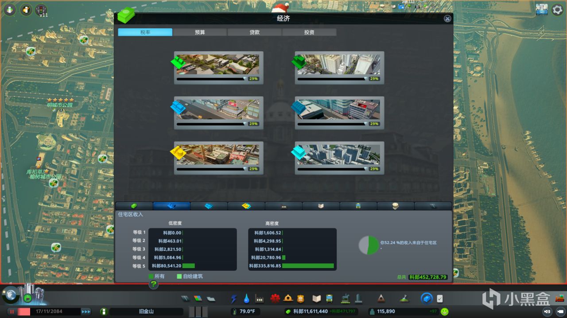Adjust high-density residential tax slider
567x318 pixels.
(333, 79)
